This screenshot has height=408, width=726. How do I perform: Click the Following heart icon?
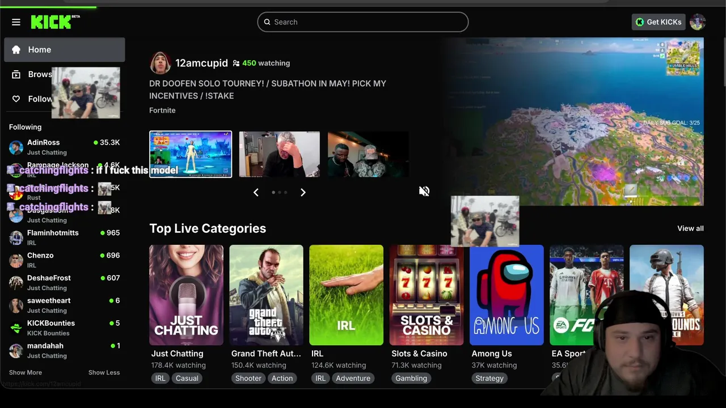pyautogui.click(x=16, y=99)
